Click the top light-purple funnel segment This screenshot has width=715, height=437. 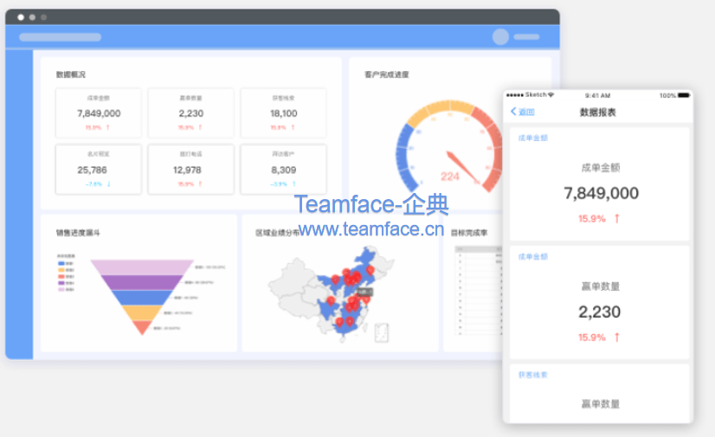[x=141, y=267]
